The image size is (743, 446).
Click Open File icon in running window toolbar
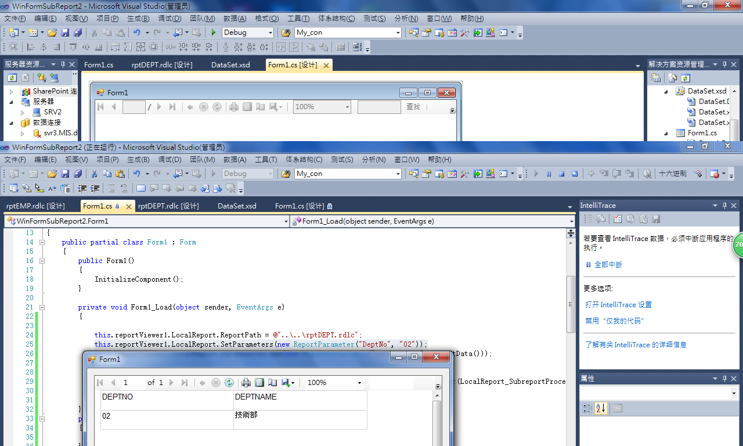point(52,174)
